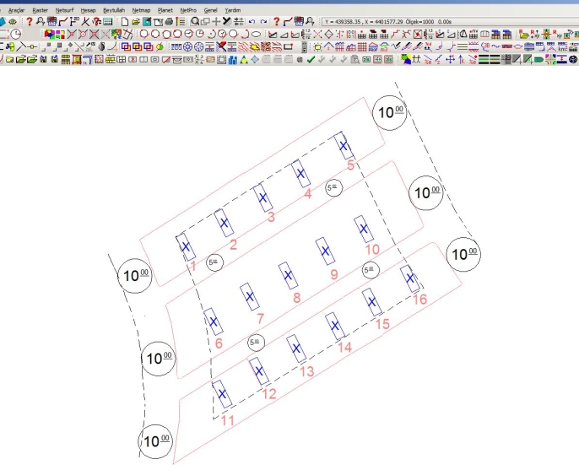The width and height of the screenshot is (579, 470).
Task: Open the Netsurf menu
Action: [65, 8]
